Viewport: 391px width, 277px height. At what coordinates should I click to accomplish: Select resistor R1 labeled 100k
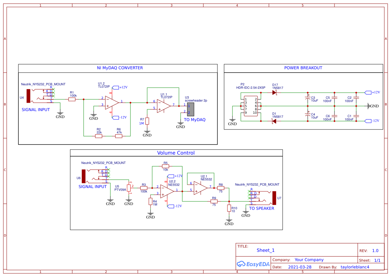pos(72,99)
